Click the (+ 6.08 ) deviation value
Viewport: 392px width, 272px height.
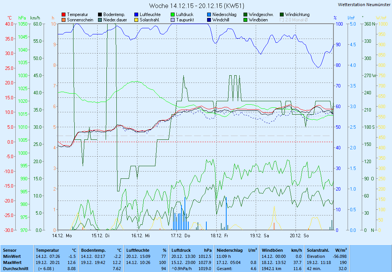(x=46, y=269)
